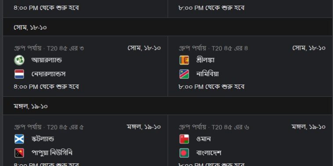The width and height of the screenshot is (333, 166).
Task: Open team নেদারল্যান্ডস name link
Action: [48, 74]
